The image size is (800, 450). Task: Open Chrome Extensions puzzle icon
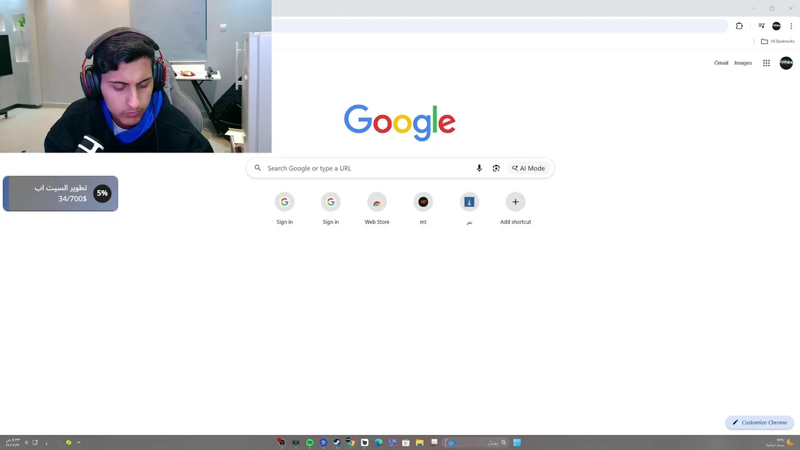tap(739, 26)
